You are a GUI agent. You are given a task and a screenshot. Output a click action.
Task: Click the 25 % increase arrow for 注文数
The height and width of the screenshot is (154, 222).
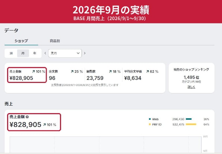[72, 71]
